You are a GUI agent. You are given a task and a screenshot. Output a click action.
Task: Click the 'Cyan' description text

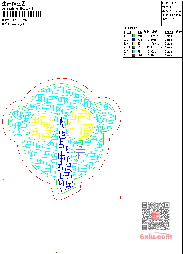coord(154,52)
